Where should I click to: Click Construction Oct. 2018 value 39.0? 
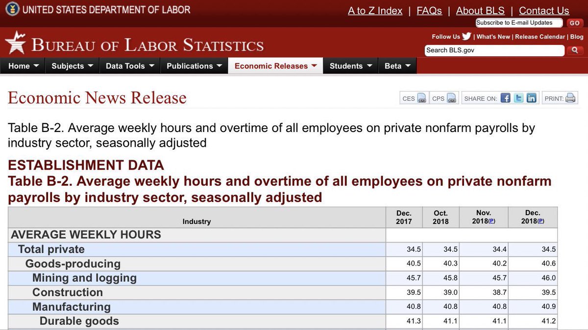coord(450,292)
